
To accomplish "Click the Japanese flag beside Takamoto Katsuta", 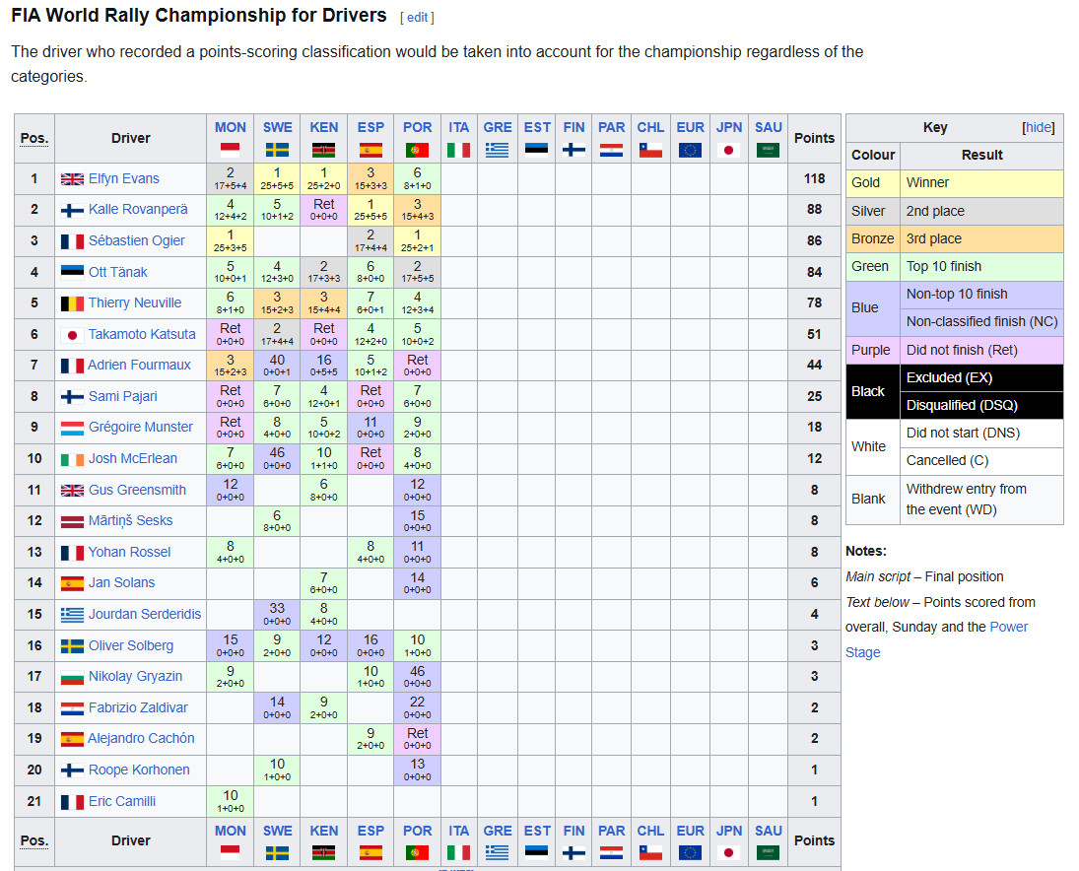I will click(72, 334).
